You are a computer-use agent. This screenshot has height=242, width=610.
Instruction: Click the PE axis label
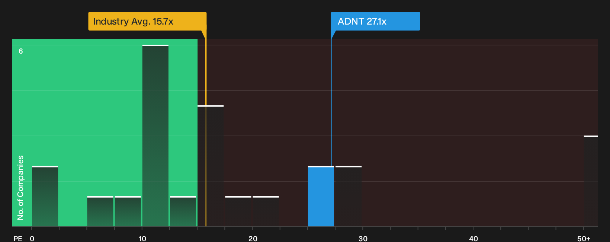pyautogui.click(x=18, y=238)
